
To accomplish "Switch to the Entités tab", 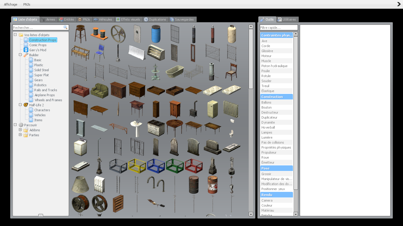I will pyautogui.click(x=67, y=19).
